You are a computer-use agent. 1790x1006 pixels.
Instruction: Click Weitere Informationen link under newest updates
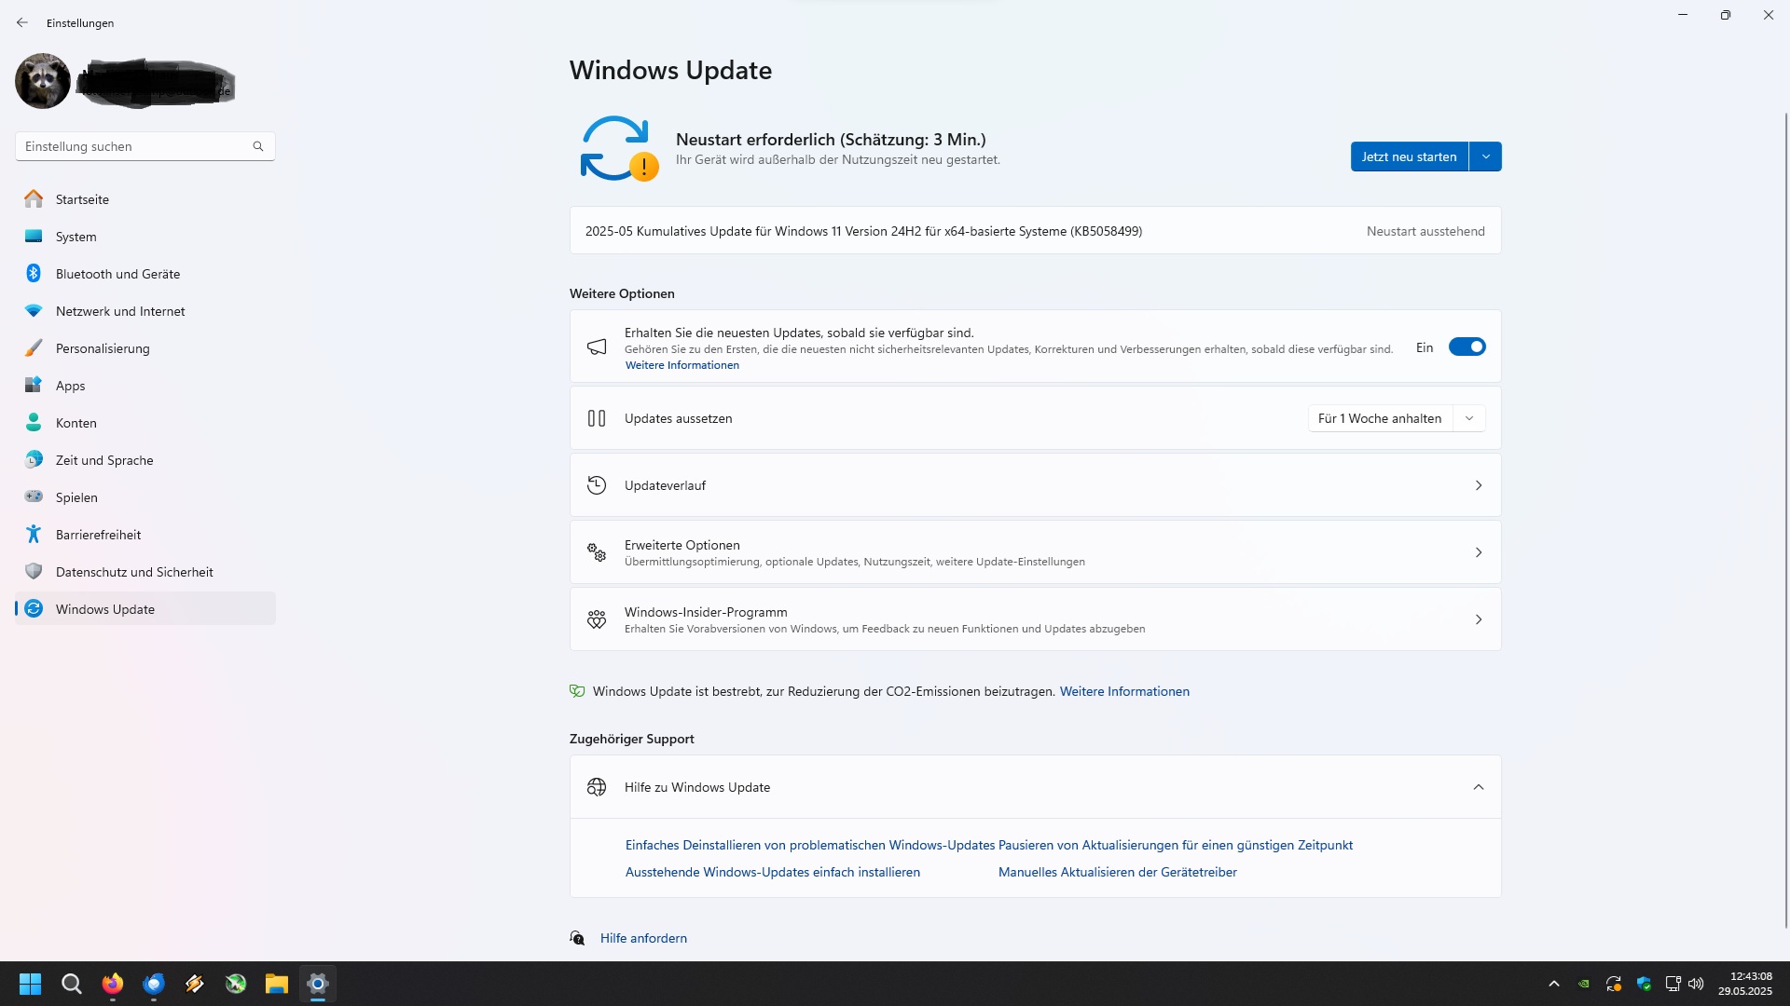[x=682, y=365]
